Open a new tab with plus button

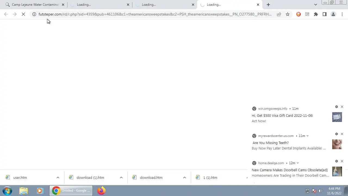tap(268, 5)
